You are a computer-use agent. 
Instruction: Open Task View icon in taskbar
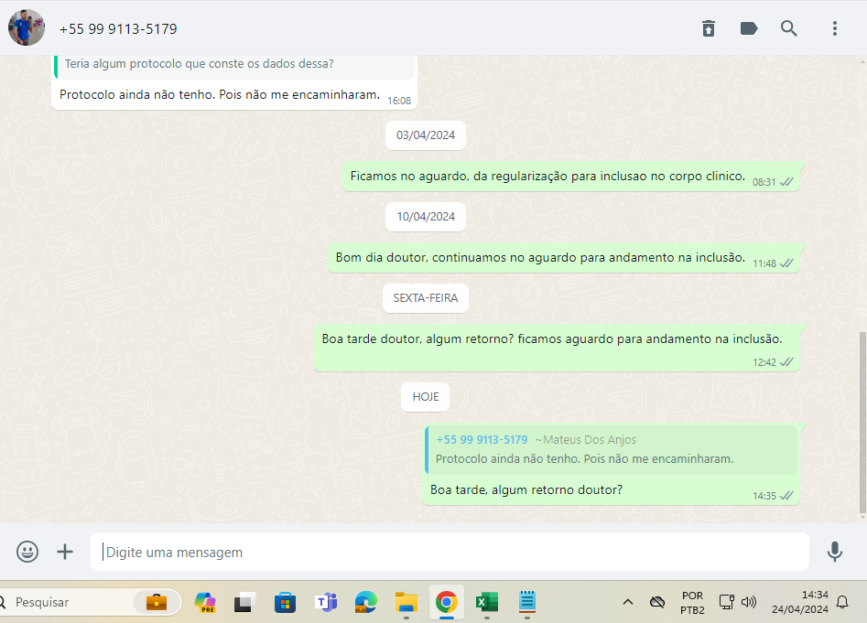[x=244, y=602]
